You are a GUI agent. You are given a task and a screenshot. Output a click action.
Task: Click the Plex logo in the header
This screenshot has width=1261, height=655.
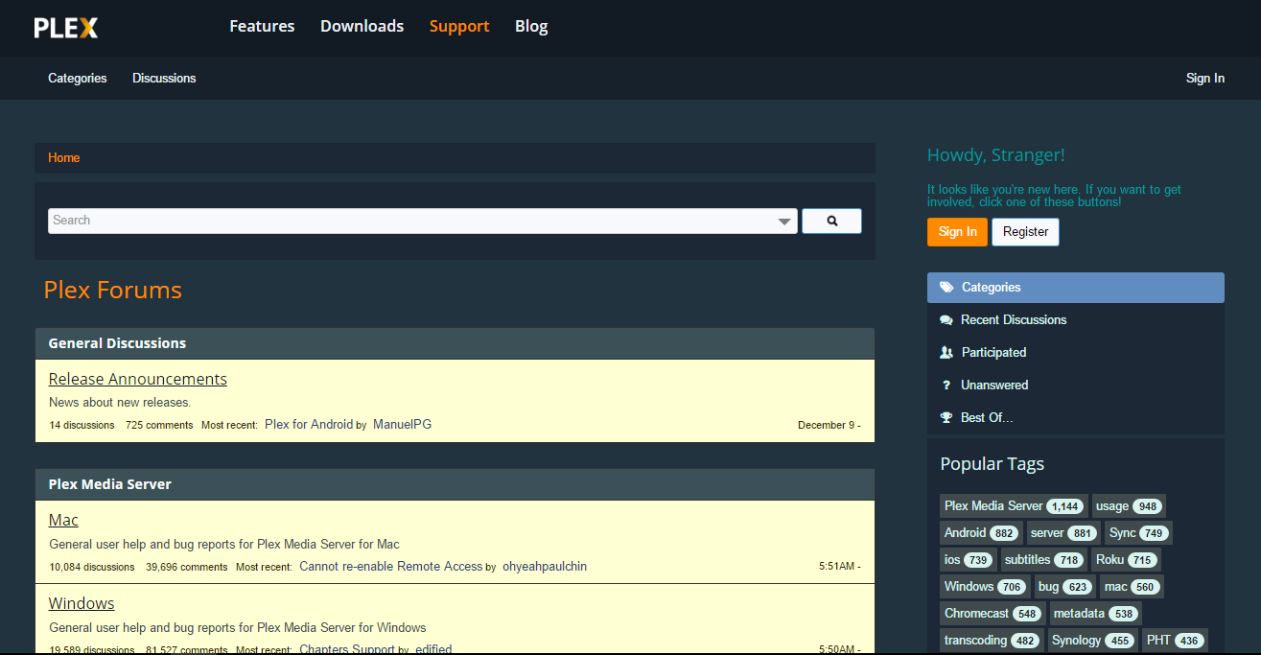[x=65, y=27]
